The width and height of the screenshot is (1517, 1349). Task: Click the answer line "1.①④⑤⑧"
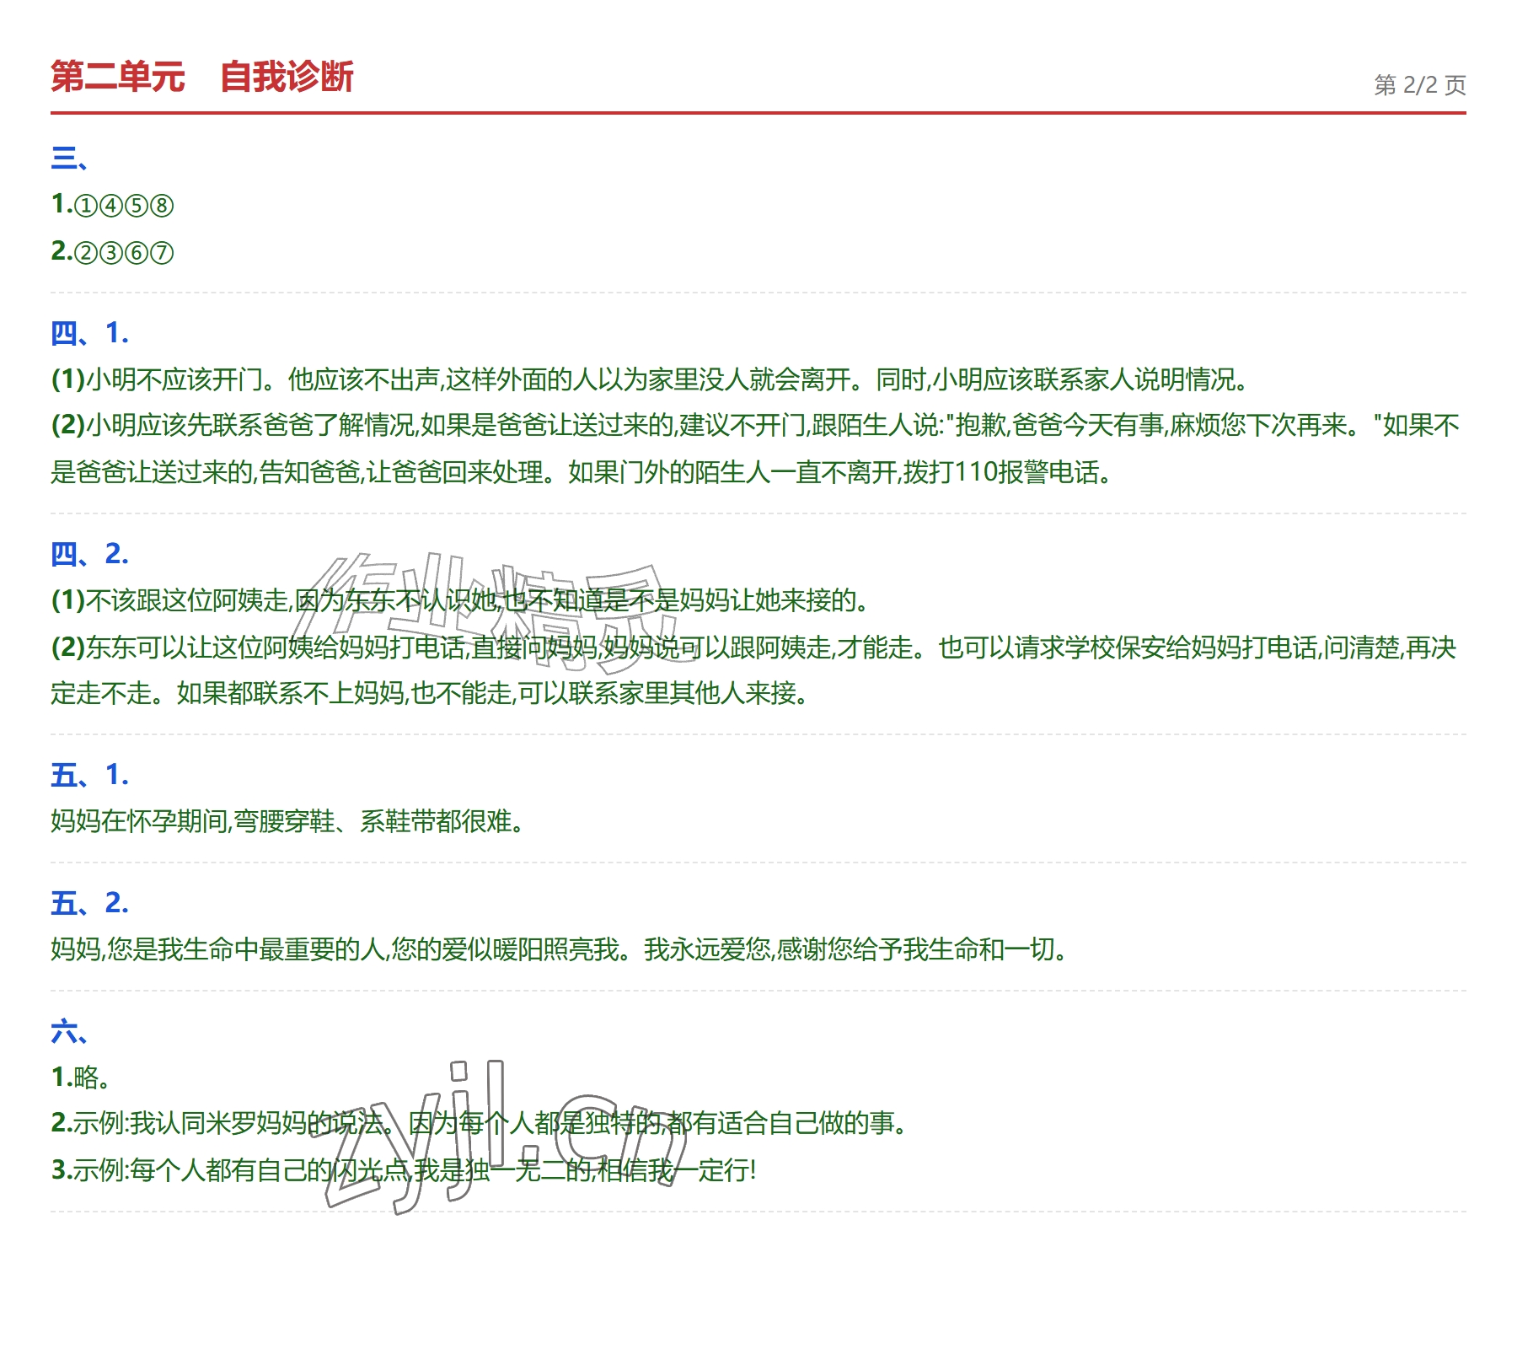[112, 205]
